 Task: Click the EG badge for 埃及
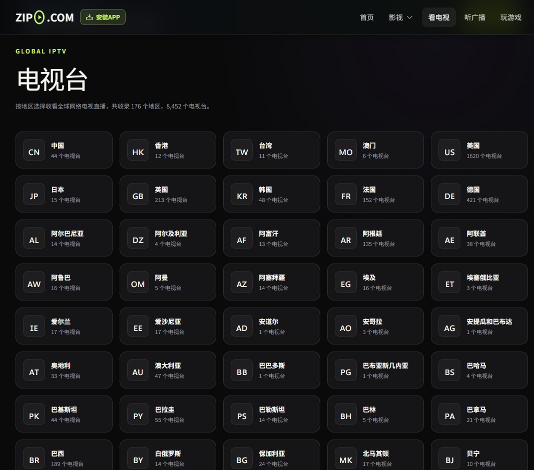346,282
